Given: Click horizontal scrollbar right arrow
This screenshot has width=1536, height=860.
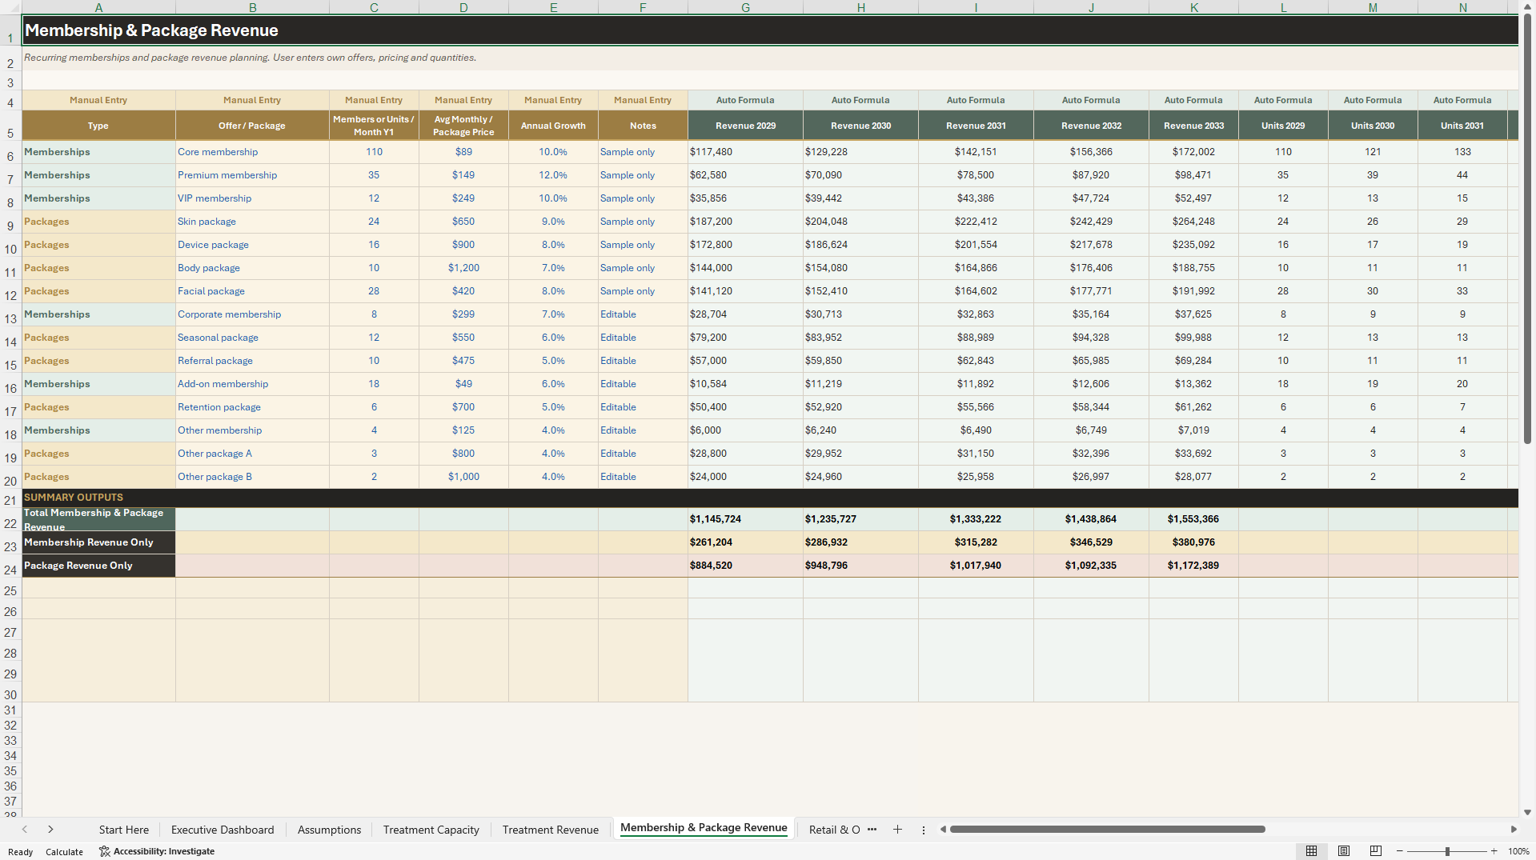Looking at the screenshot, I should click(x=1514, y=830).
